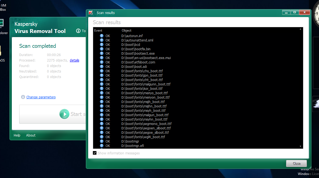Click the info icon beside kor_boot.ttf row

tap(101, 88)
